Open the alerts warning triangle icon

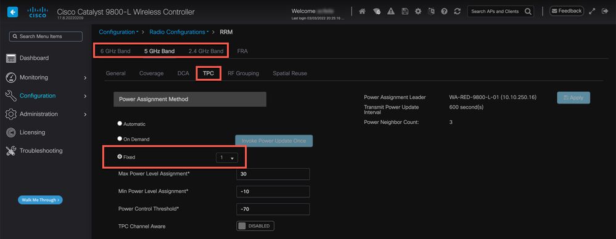(390, 12)
